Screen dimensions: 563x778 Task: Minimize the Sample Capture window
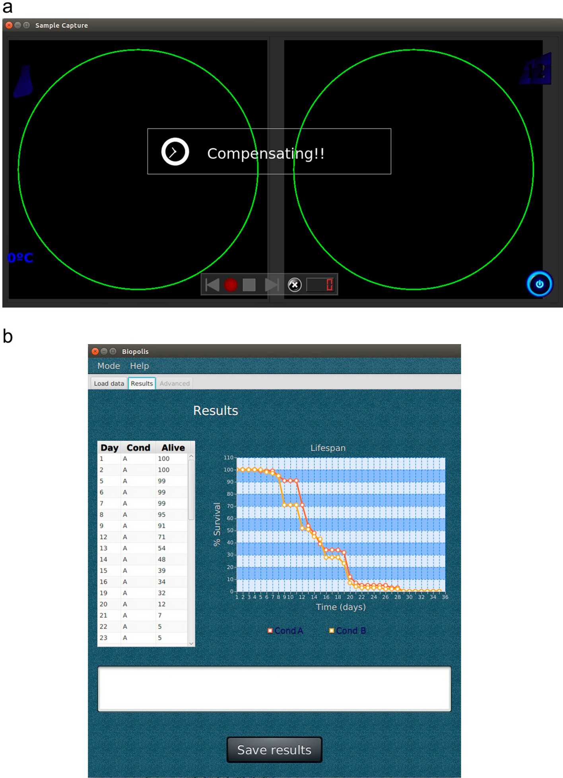point(17,25)
